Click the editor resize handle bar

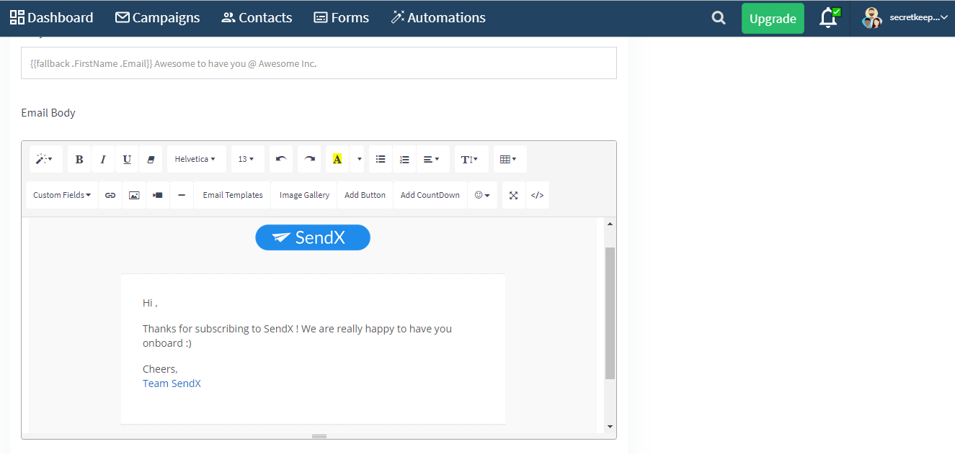319,436
